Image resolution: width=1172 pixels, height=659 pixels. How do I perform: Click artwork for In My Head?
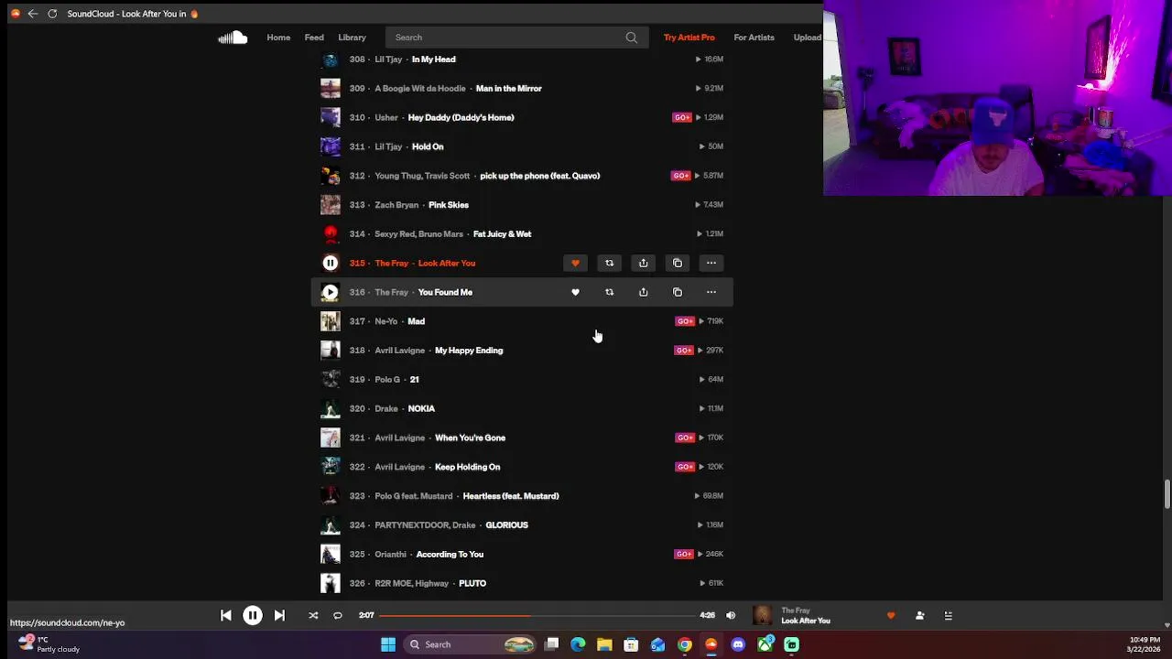331,59
